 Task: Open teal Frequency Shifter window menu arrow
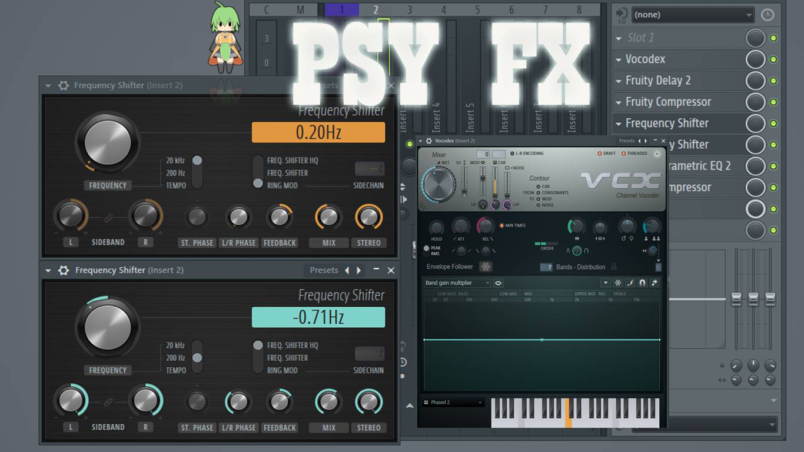(49, 271)
